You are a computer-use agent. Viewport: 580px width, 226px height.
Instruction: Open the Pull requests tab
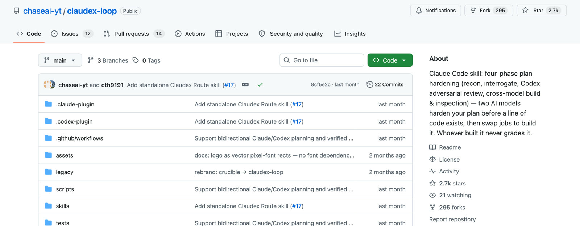[x=134, y=34]
